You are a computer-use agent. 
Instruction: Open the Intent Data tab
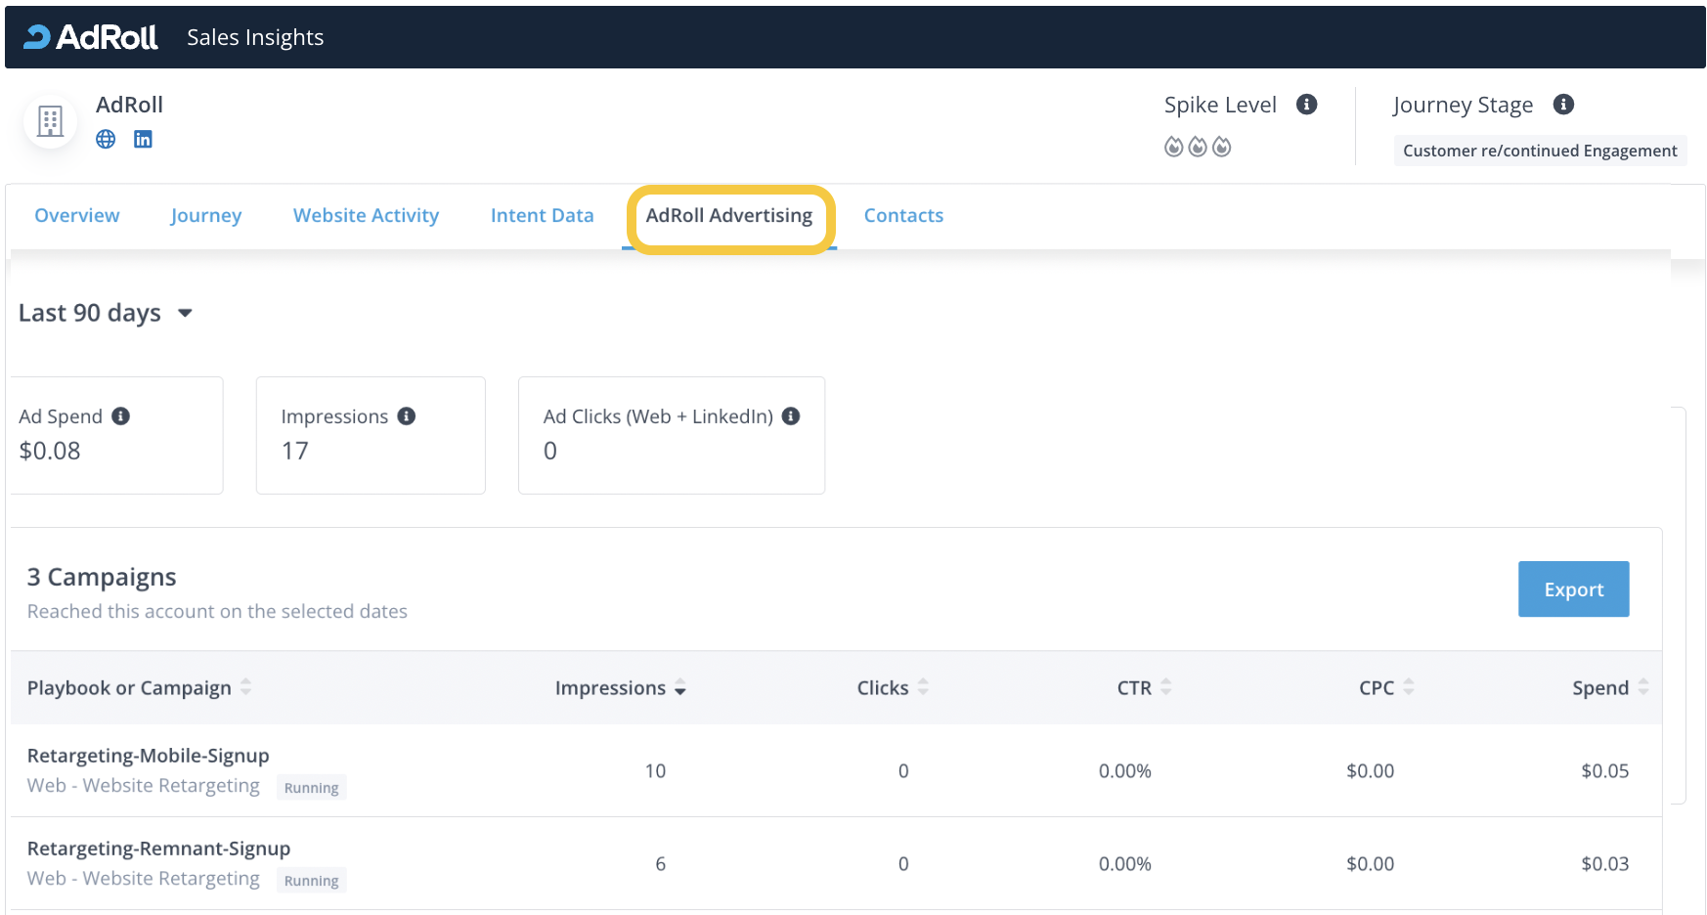click(543, 215)
